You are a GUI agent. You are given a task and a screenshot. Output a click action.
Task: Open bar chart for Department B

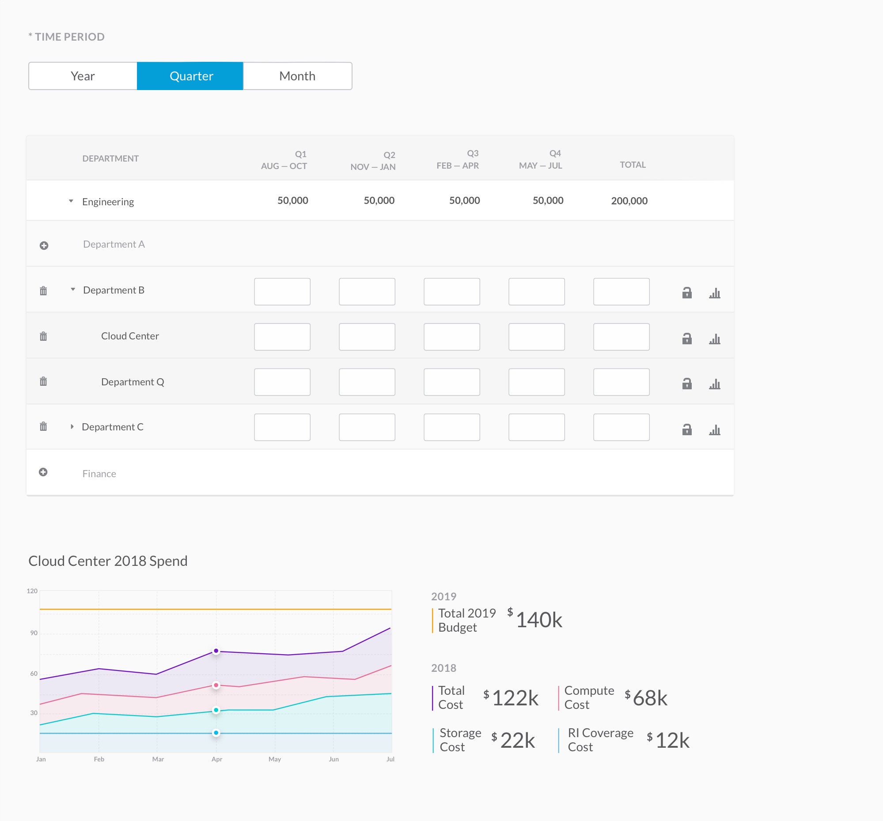[714, 293]
